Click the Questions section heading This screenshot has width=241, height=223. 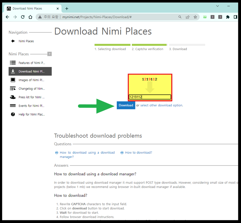[x=63, y=144]
